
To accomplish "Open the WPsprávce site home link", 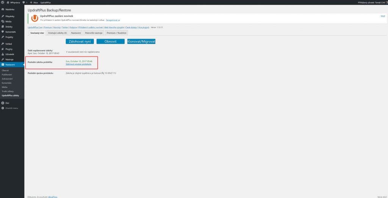I will (13, 2).
